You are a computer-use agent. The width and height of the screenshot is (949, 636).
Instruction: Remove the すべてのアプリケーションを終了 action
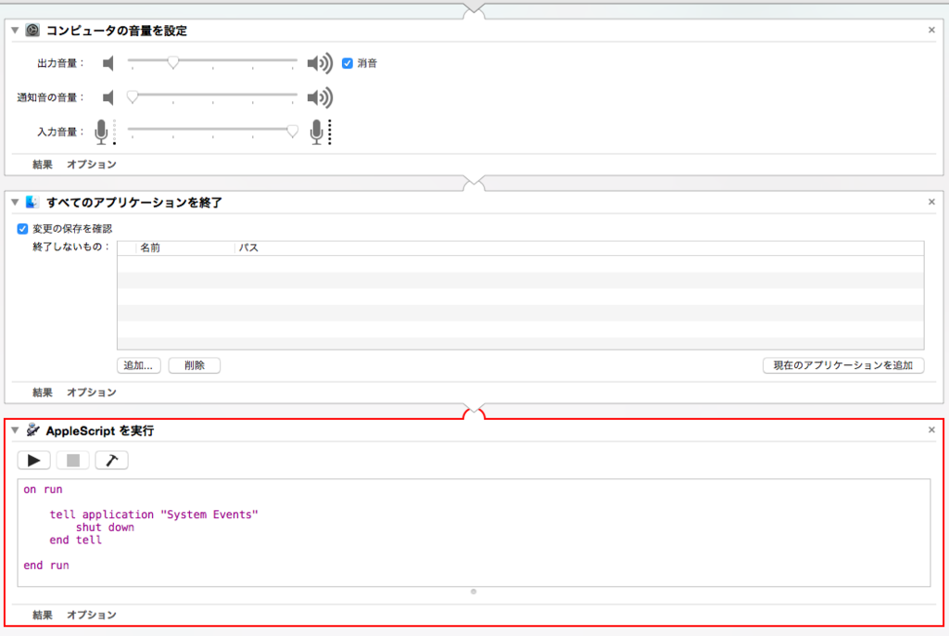pos(931,202)
